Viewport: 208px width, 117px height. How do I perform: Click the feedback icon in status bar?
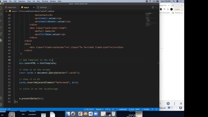coord(152,109)
